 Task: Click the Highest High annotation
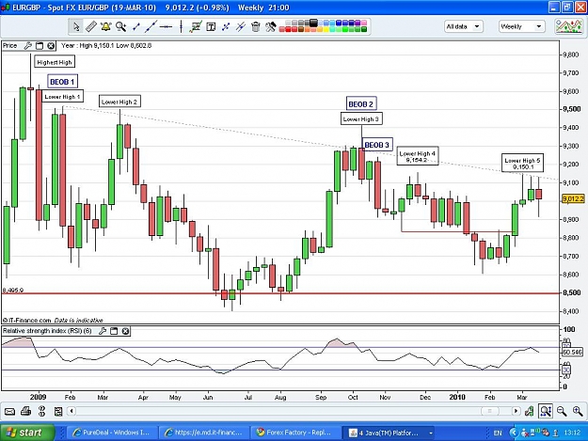click(x=55, y=62)
